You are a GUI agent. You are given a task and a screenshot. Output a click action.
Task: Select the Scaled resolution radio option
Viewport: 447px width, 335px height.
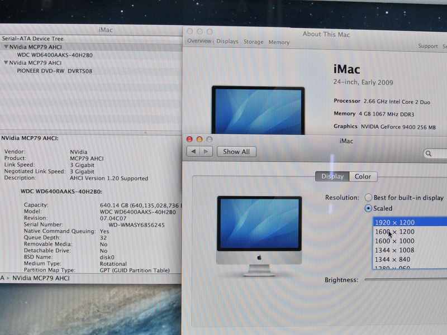pyautogui.click(x=368, y=208)
